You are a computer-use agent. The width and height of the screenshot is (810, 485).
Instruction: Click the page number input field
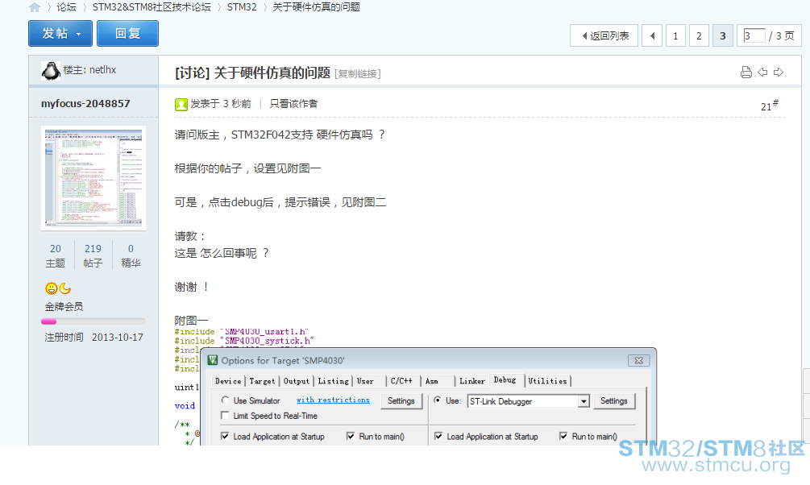tap(754, 35)
